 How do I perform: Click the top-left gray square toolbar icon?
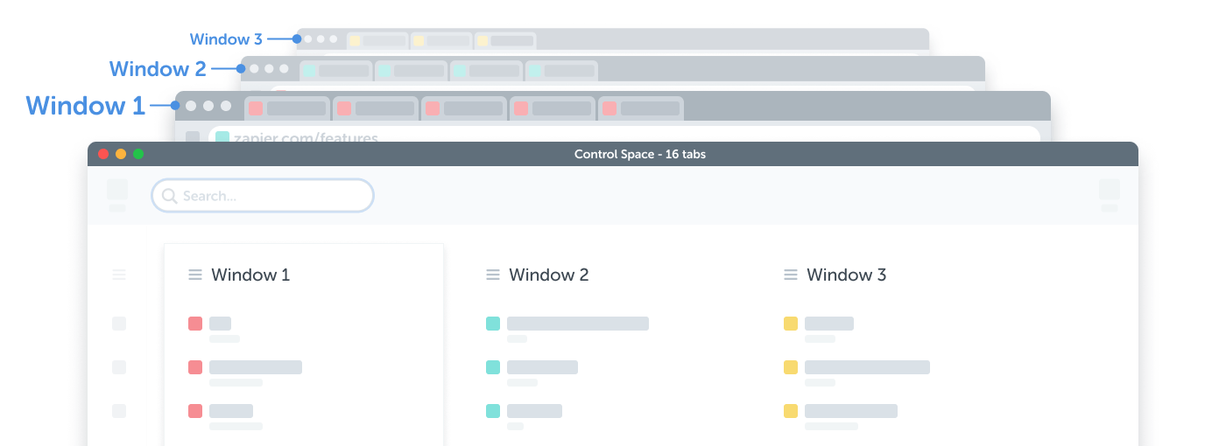117,190
